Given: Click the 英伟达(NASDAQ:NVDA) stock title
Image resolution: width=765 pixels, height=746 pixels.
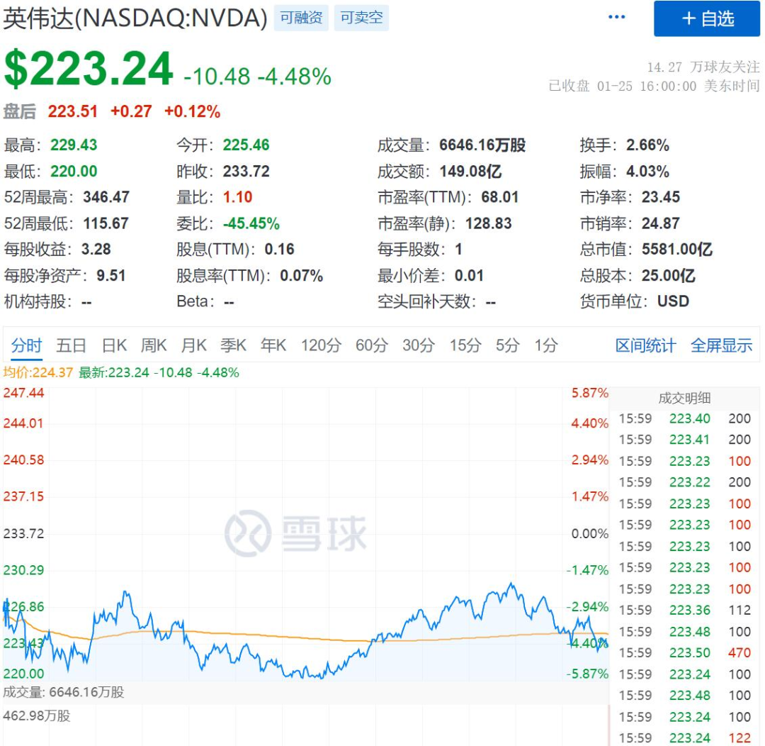Looking at the screenshot, I should (x=136, y=18).
